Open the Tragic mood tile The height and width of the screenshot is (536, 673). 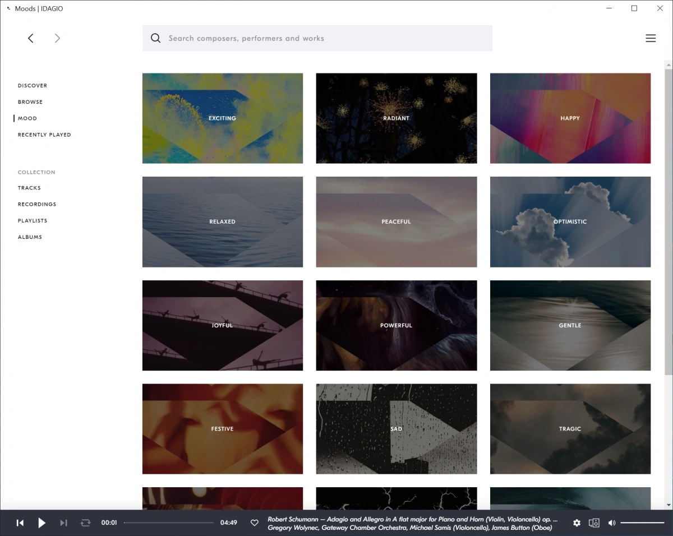pyautogui.click(x=570, y=429)
